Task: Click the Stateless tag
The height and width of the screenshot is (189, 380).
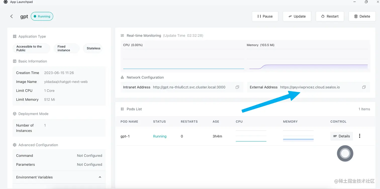Action: point(92,48)
